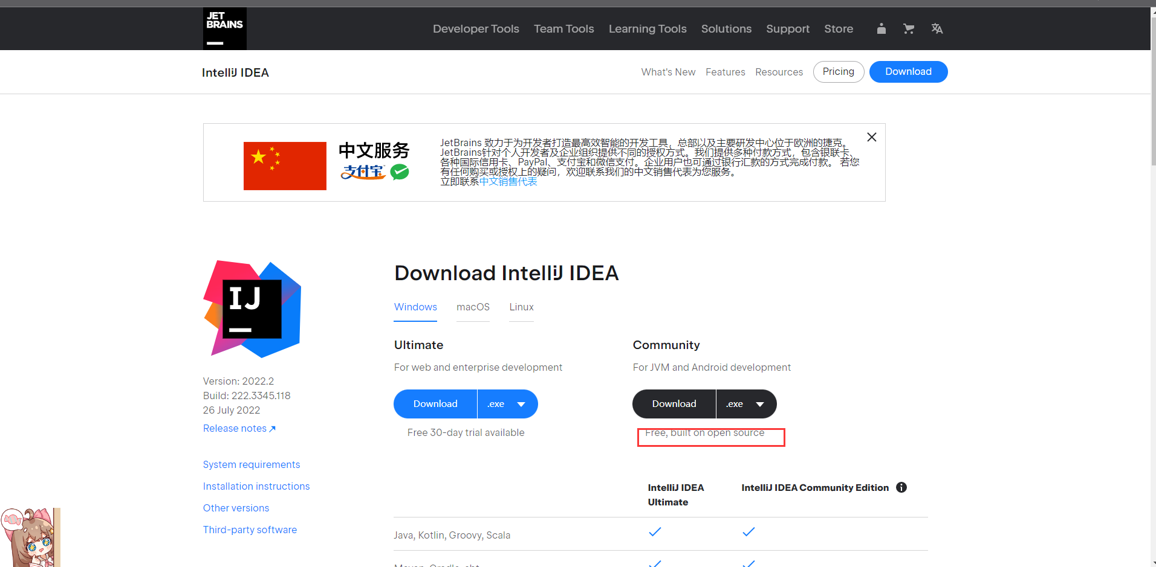This screenshot has height=567, width=1156.
Task: Click the "For web and enterprise development" text
Action: [x=478, y=367]
